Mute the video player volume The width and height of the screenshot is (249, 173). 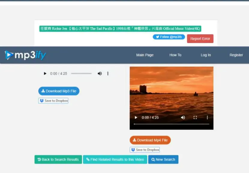[x=183, y=117]
